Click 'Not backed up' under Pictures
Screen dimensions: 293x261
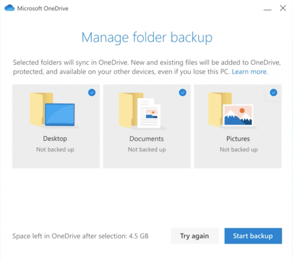(238, 150)
